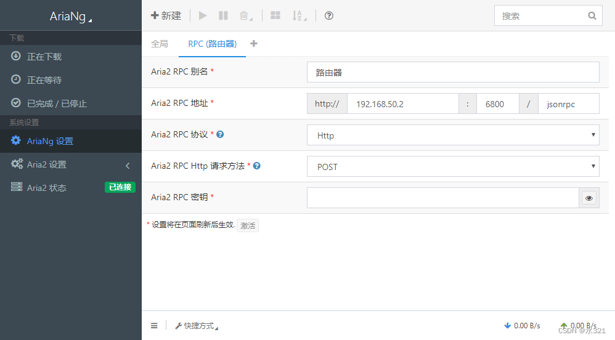
Task: Click the magnifier search icon
Action: point(592,15)
